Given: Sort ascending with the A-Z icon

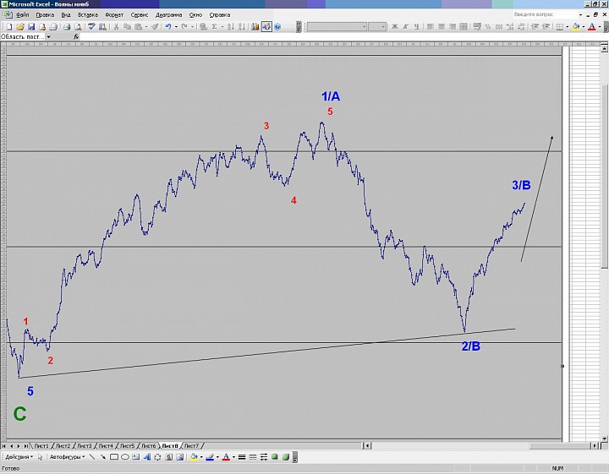Looking at the screenshot, I should pyautogui.click(x=231, y=26).
